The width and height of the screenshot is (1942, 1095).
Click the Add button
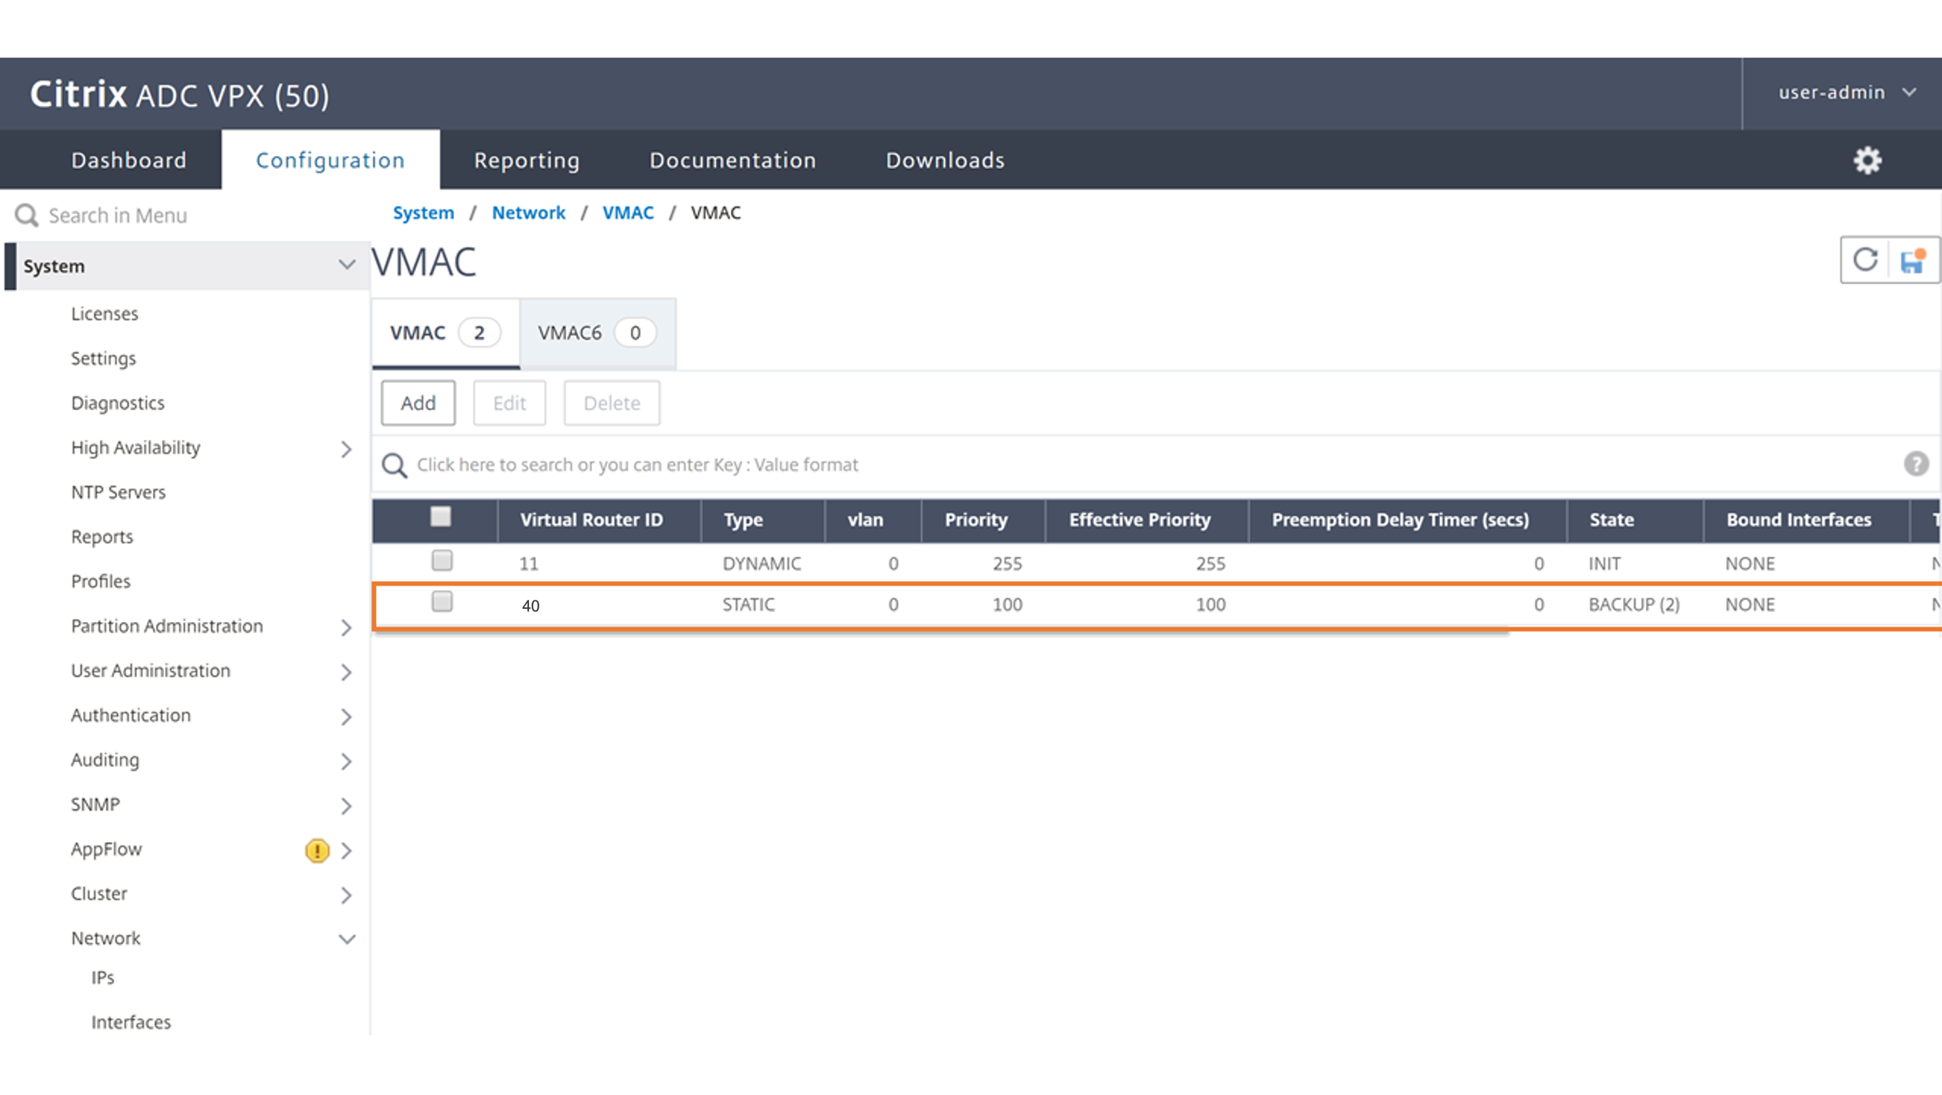(417, 402)
